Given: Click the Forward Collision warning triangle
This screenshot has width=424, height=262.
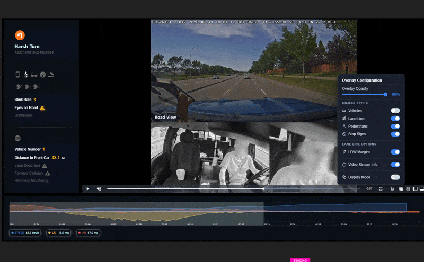Looking at the screenshot, I should tap(48, 174).
